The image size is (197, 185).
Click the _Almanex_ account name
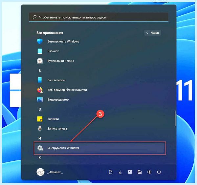point(55,172)
